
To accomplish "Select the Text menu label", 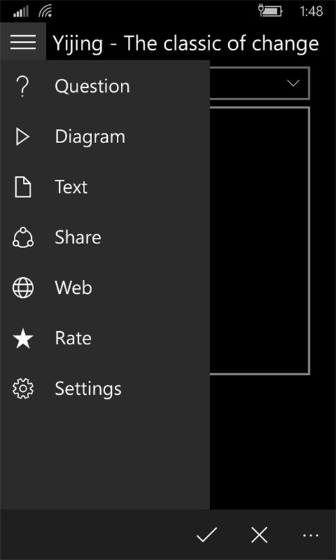I will click(x=71, y=187).
